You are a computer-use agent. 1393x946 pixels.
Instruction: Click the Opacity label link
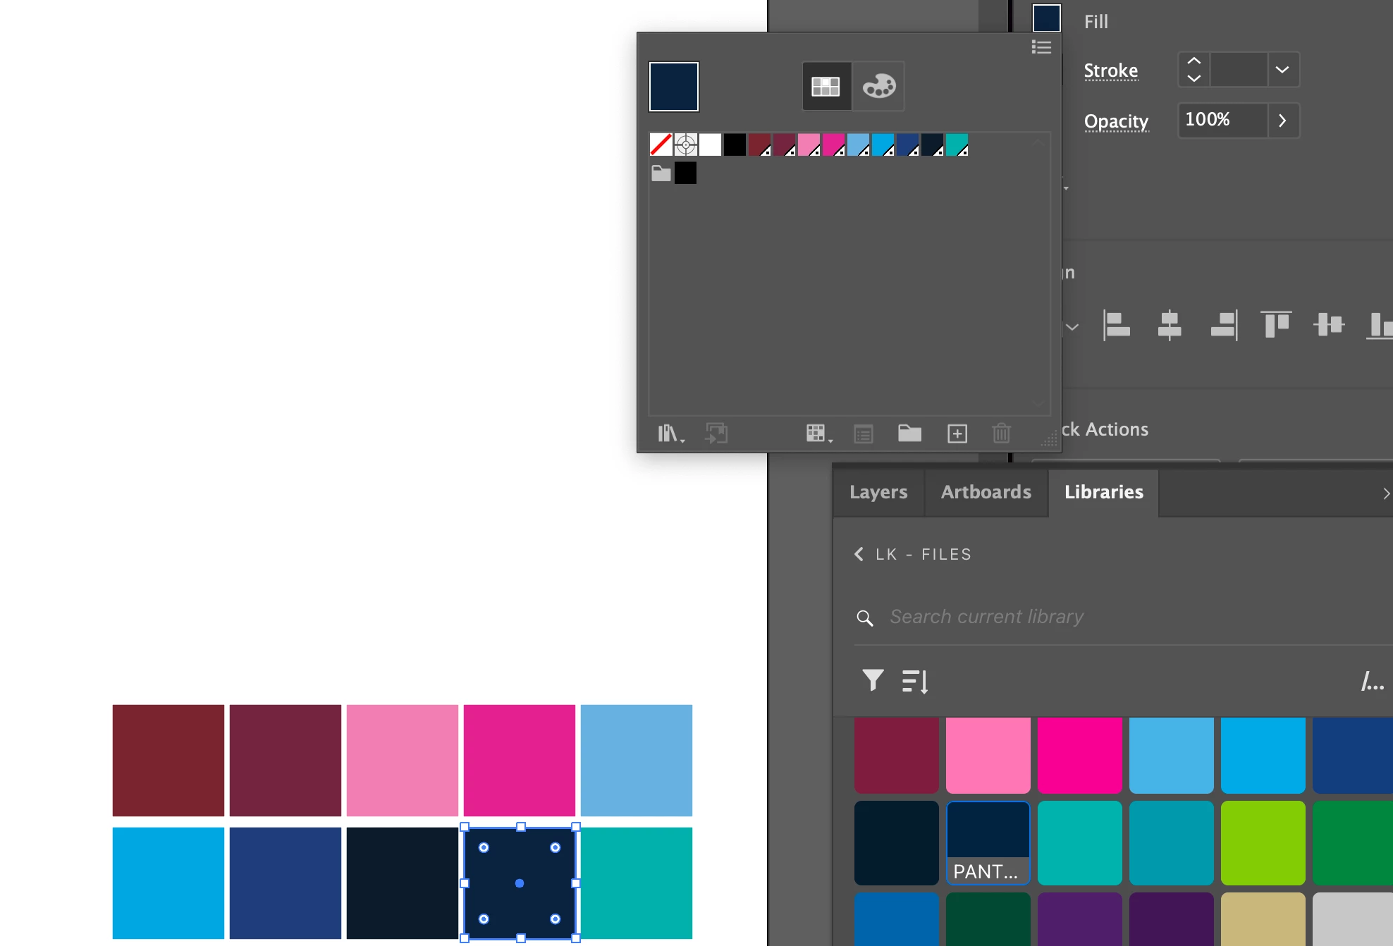pyautogui.click(x=1116, y=121)
